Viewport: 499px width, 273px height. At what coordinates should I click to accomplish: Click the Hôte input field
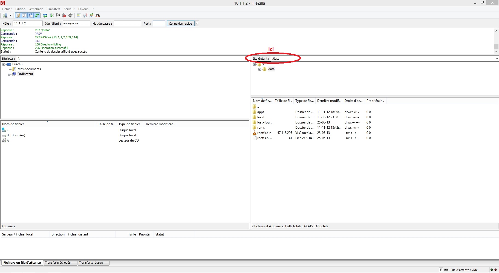[x=28, y=24]
